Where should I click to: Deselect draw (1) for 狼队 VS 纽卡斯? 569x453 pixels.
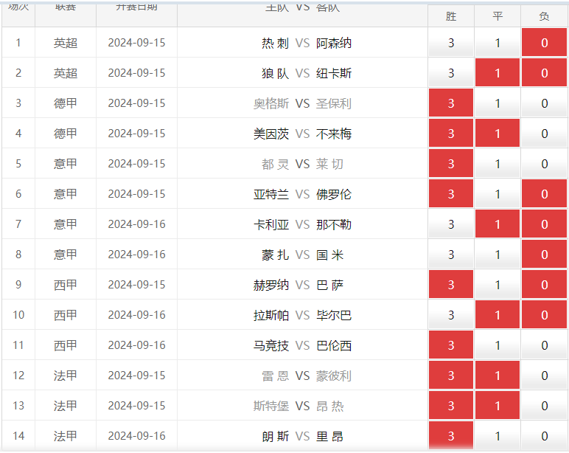click(498, 73)
